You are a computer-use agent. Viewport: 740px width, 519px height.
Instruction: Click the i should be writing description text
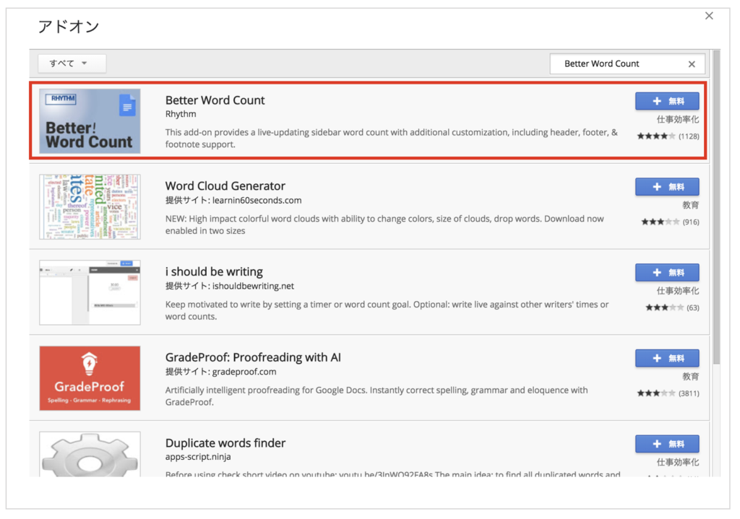(x=387, y=310)
